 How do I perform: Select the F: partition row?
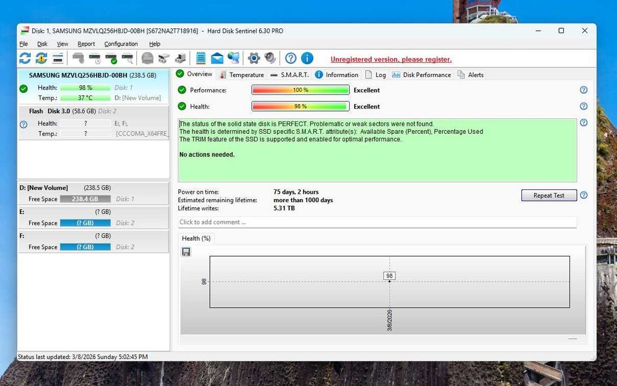94,241
